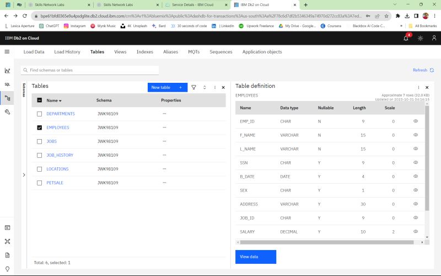Close the Table definition panel
This screenshot has width=441, height=276.
tap(427, 87)
